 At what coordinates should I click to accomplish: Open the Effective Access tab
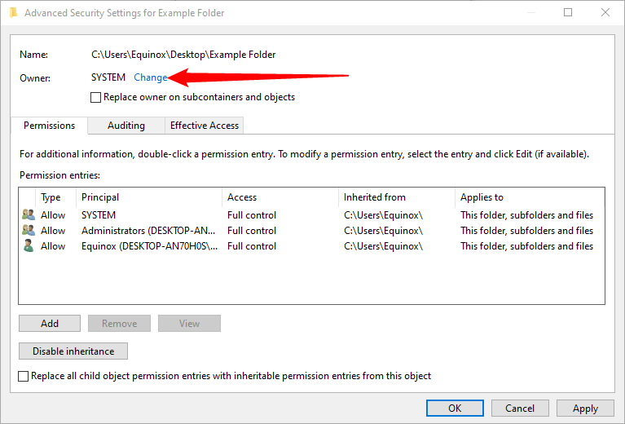[204, 126]
